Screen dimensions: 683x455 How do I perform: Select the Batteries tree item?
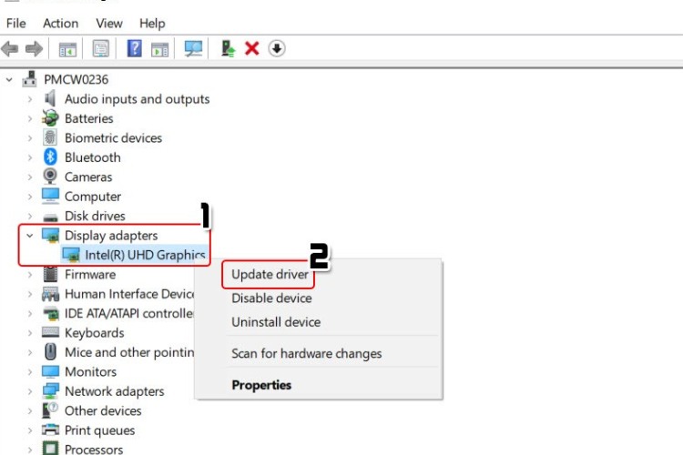pyautogui.click(x=88, y=118)
